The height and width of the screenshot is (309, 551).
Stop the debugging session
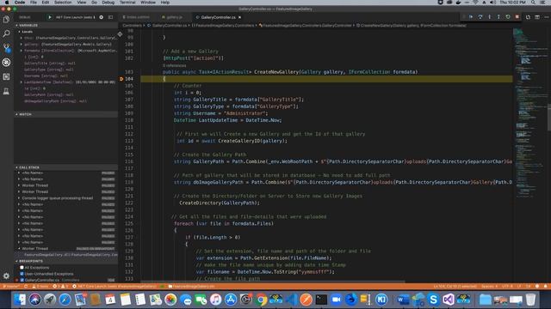[x=517, y=17]
